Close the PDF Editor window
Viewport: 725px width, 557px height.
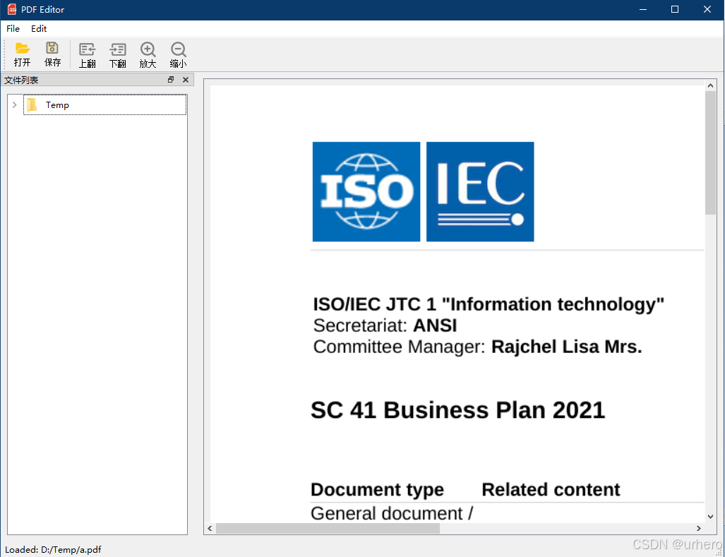[707, 9]
